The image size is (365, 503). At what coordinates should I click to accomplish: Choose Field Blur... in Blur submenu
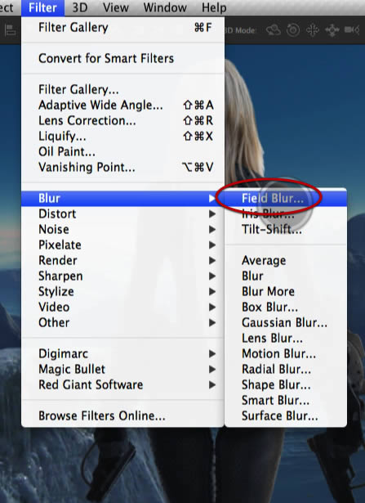click(286, 198)
